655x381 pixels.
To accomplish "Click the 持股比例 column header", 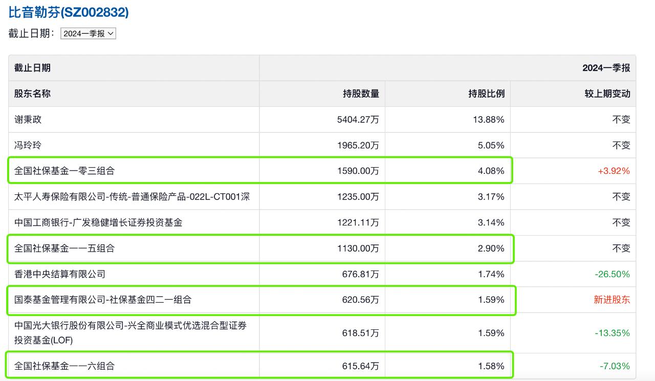I will 486,94.
